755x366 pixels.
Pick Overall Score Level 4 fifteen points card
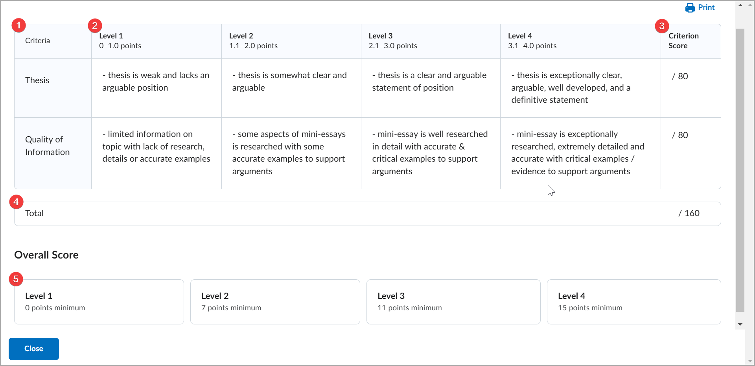634,302
